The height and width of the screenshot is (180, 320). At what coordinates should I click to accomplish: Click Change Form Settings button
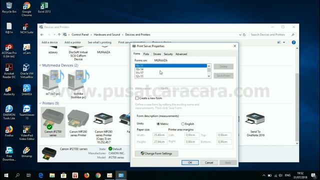point(156,153)
